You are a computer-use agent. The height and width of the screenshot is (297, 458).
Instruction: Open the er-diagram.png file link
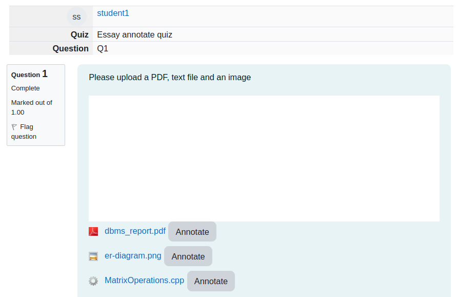click(133, 256)
